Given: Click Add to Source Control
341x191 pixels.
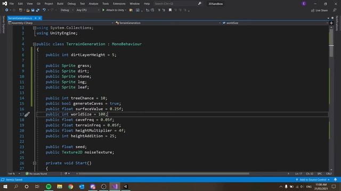Looking at the screenshot, I should click(313, 180).
